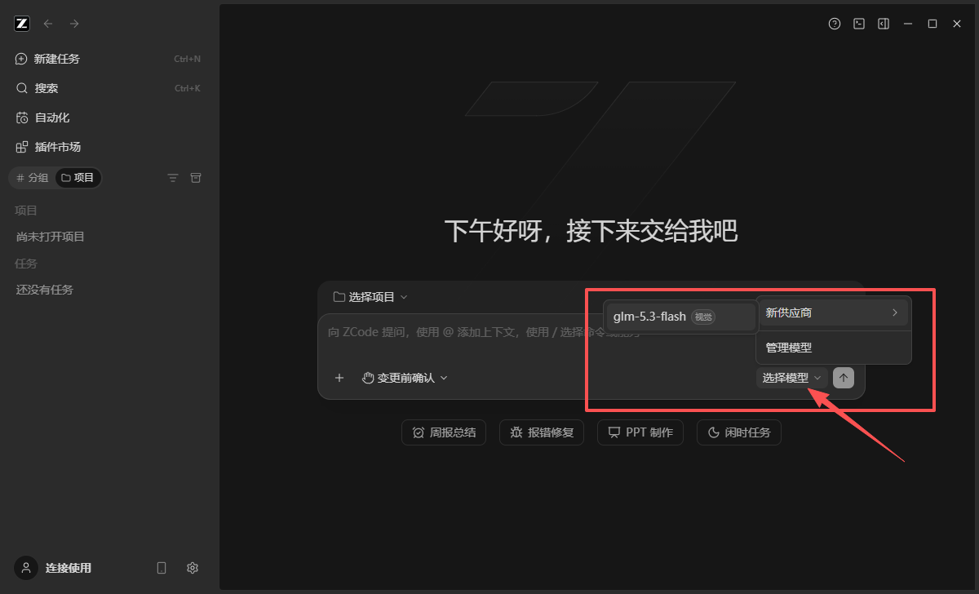The height and width of the screenshot is (594, 979).
Task: Click the 周报总结 shortcut button
Action: 444,432
